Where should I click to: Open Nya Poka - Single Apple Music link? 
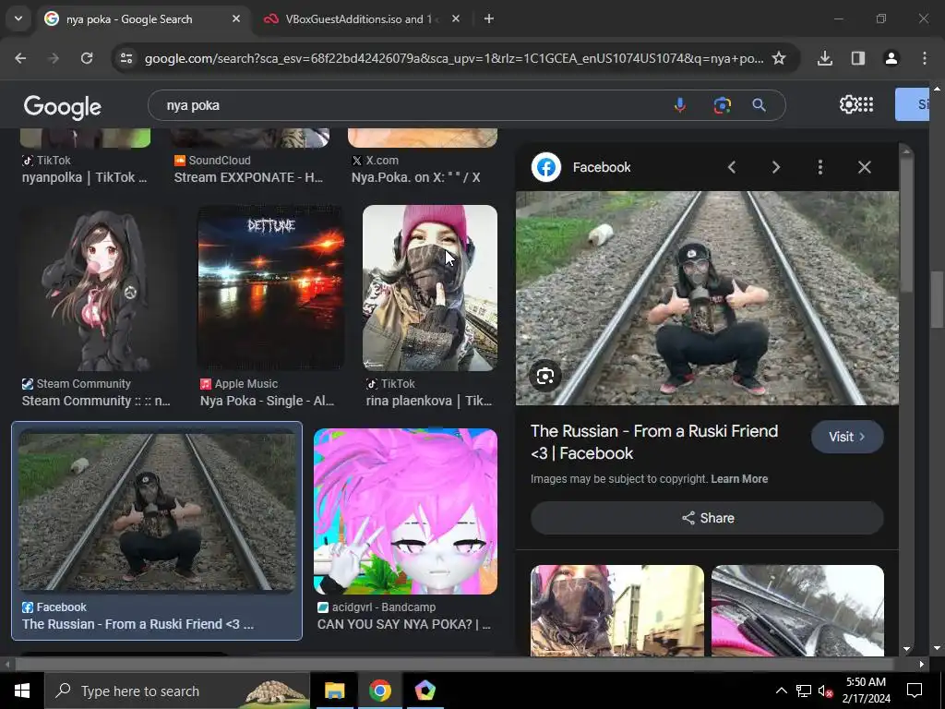pos(267,401)
